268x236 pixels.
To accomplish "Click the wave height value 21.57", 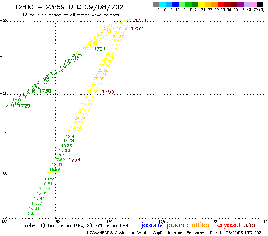I will pyautogui.click(x=74, y=132).
